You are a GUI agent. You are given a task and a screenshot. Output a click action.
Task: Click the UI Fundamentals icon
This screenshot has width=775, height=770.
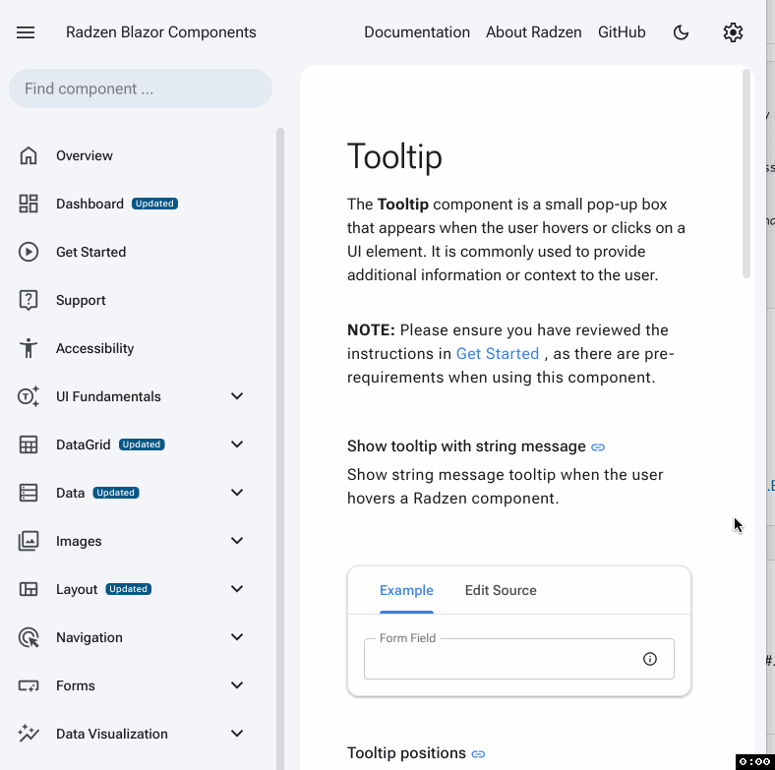29,396
